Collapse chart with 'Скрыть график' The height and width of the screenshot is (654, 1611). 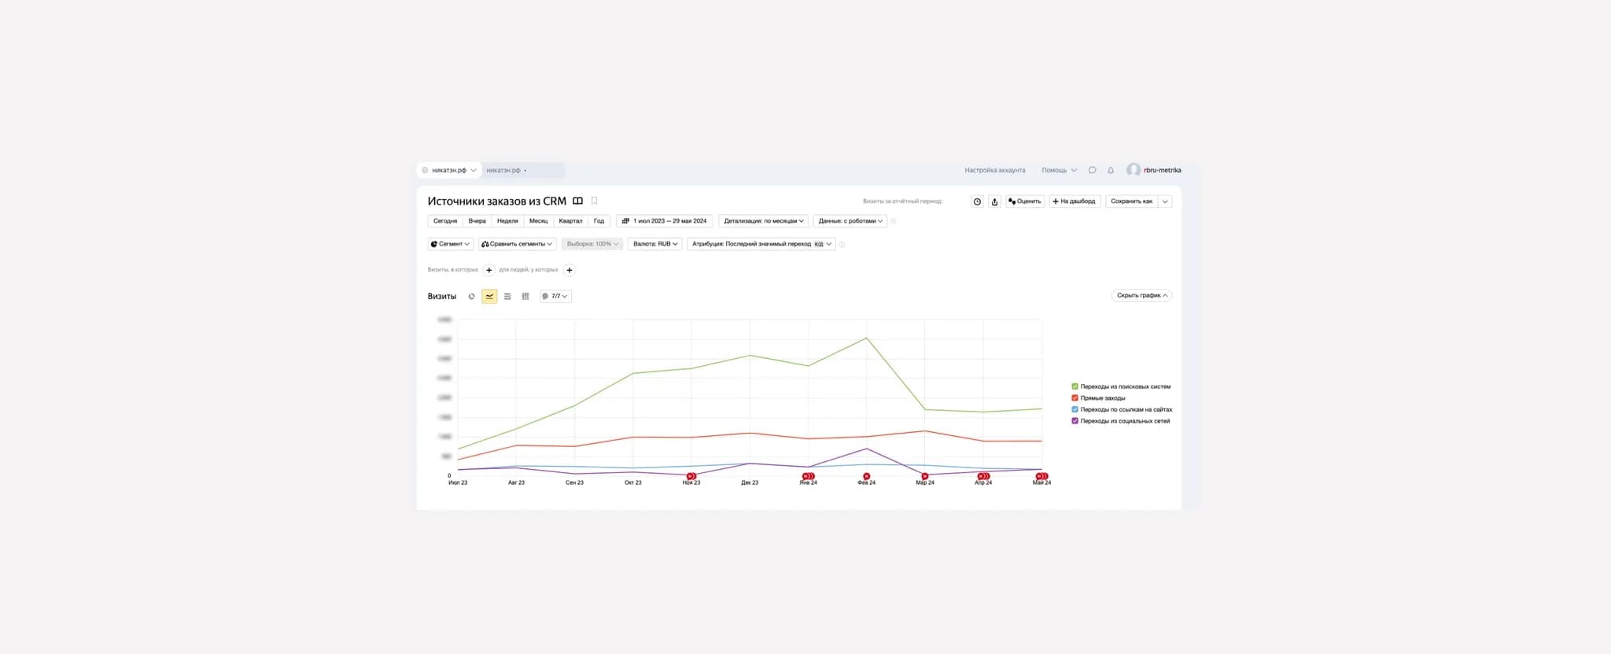point(1141,296)
